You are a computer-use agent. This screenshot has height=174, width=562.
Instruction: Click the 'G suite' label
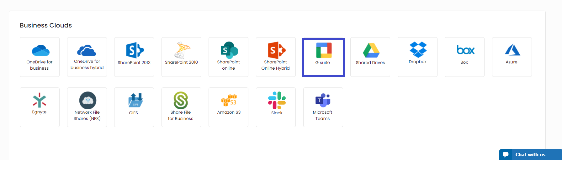pyautogui.click(x=322, y=62)
